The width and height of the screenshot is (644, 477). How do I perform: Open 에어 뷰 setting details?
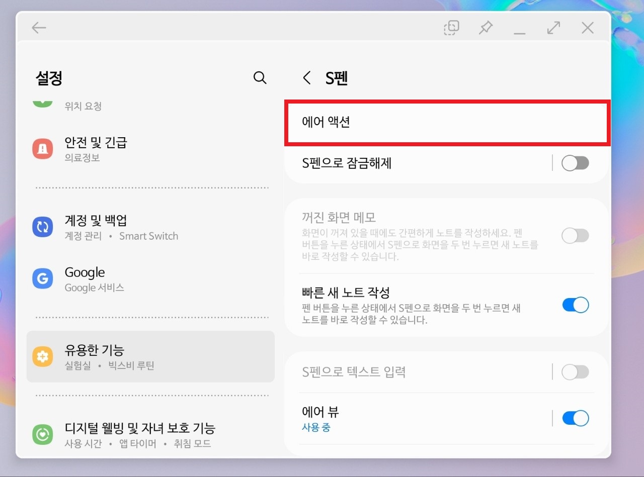320,412
